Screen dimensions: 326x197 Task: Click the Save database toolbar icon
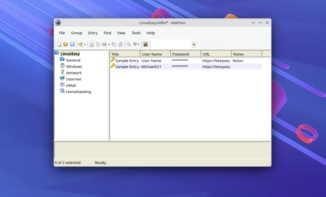coord(72,44)
